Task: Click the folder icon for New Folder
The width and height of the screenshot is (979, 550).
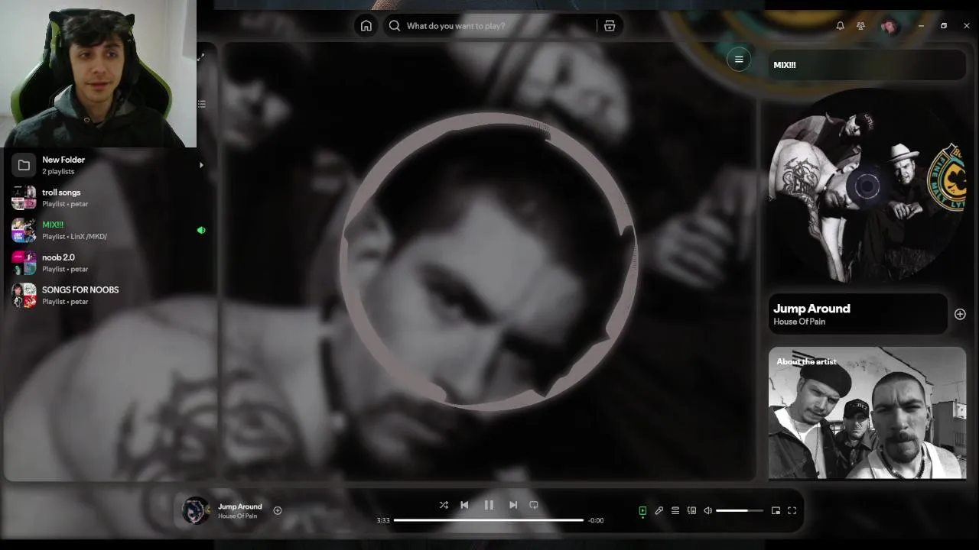Action: [x=24, y=165]
